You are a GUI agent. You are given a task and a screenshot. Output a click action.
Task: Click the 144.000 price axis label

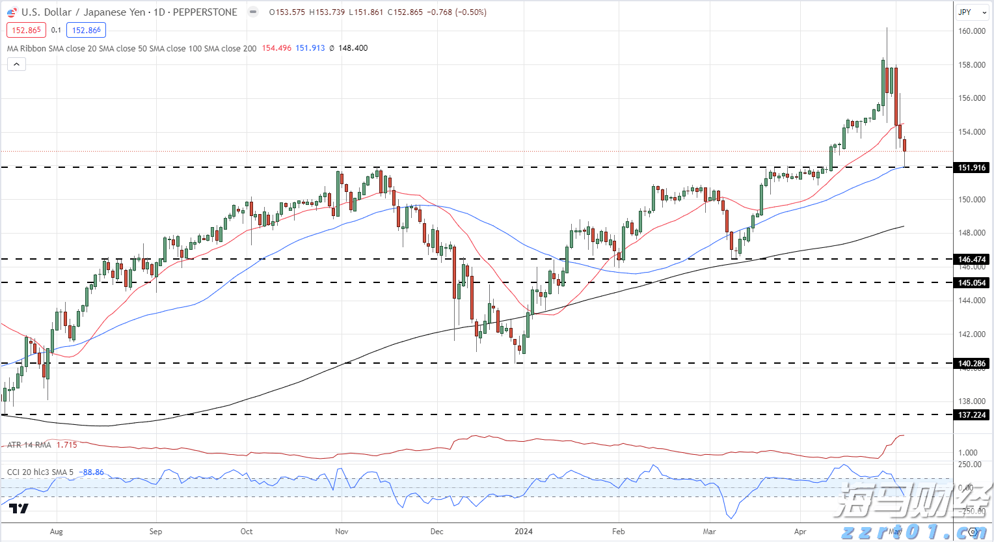click(972, 301)
